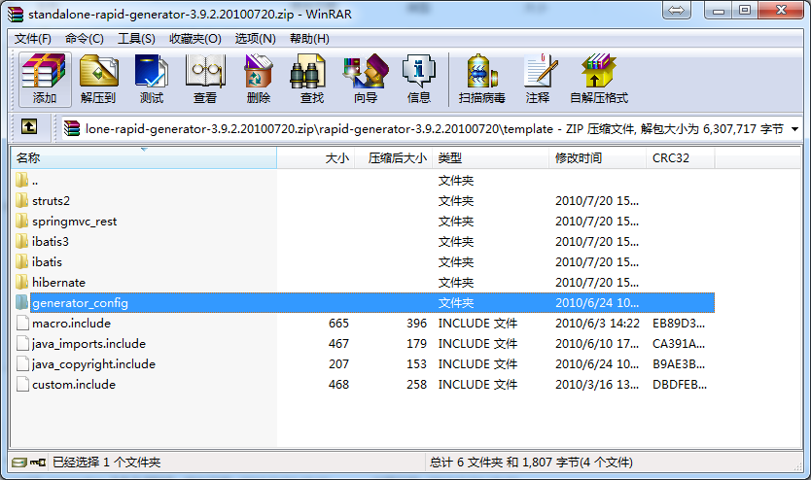The image size is (811, 480).
Task: Click the macro.include file icon
Action: tap(22, 323)
